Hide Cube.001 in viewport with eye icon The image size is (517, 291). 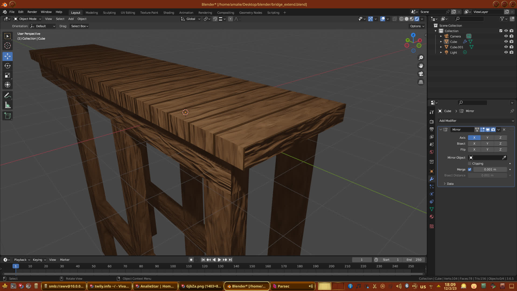(x=506, y=47)
